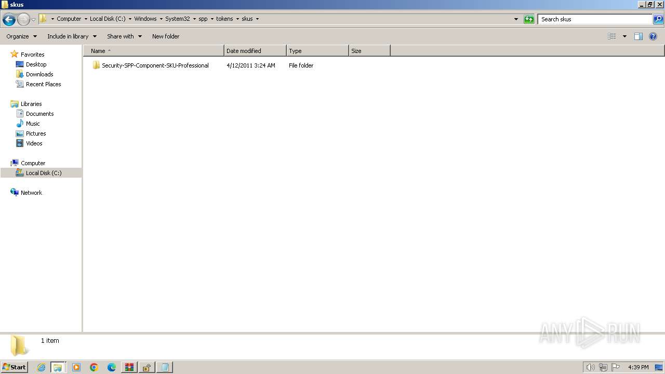This screenshot has width=665, height=374.
Task: Open Windows Media Player from taskbar
Action: [76, 367]
